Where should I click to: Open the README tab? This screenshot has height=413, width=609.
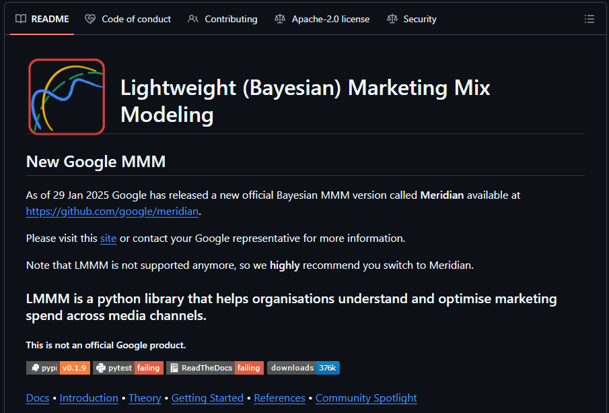(42, 19)
